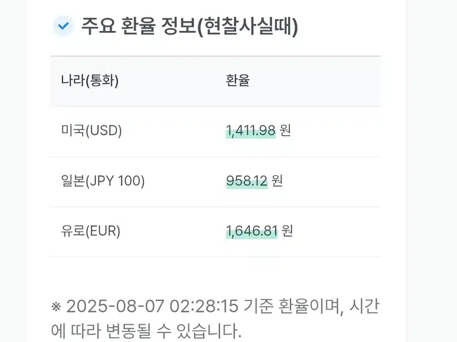457x342 pixels.
Task: Select the 미국(USD) row label
Action: pyautogui.click(x=92, y=130)
